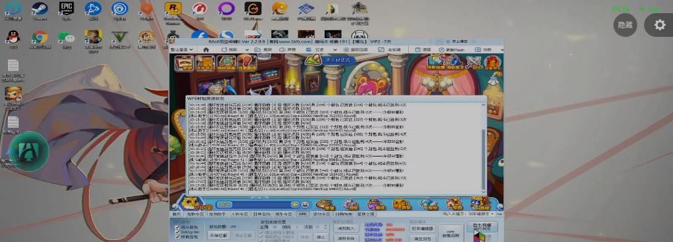Click the WPE 使用说明 instructions button
The width and height of the screenshot is (673, 242).
(x=451, y=233)
